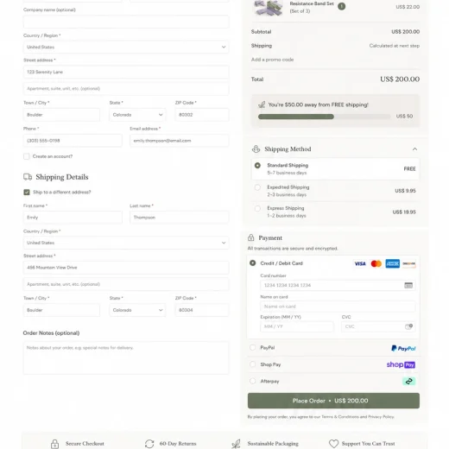
Task: Click the Mastercard logo
Action: [x=376, y=263]
